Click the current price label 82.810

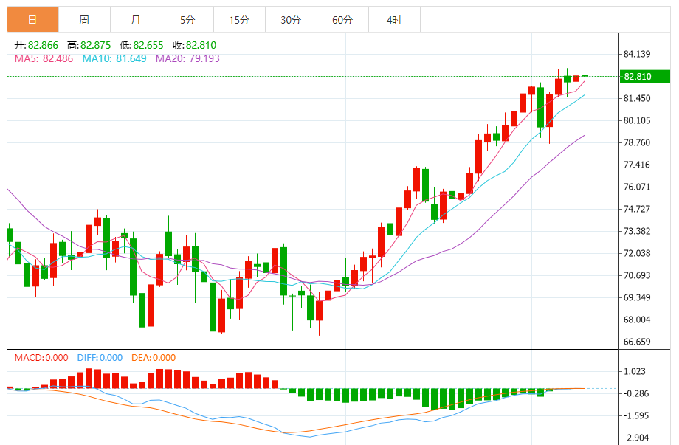coord(645,77)
